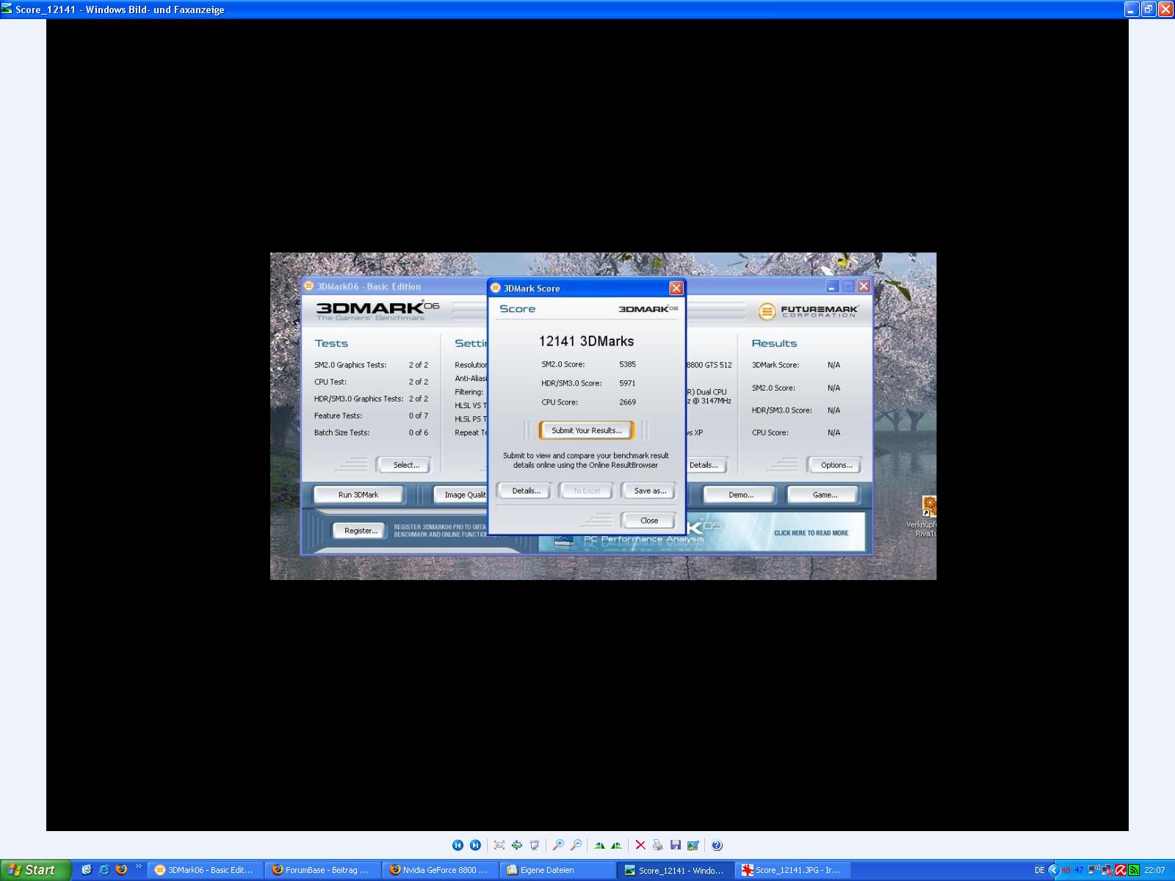
Task: Open the Avira antivirus tray icon
Action: point(1121,870)
